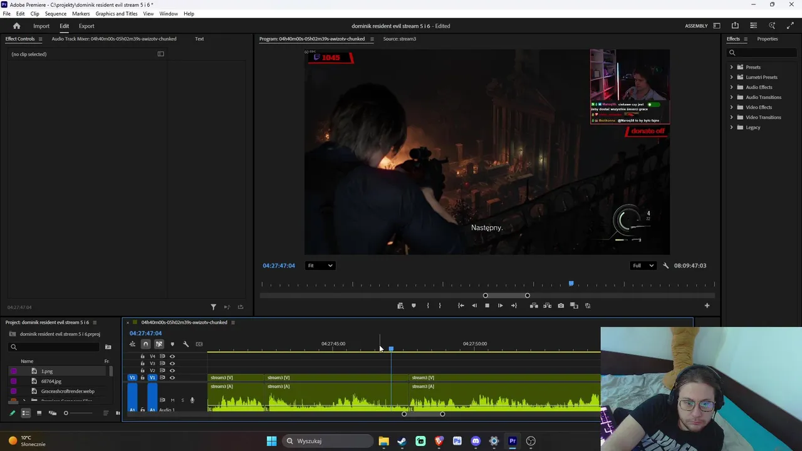Click Mark Out in Program monitor
The image size is (802, 451).
[440, 306]
